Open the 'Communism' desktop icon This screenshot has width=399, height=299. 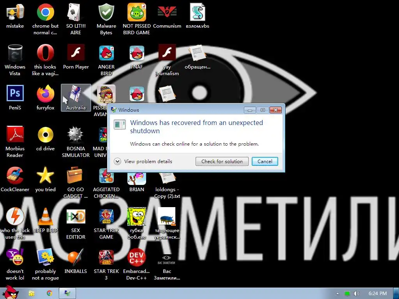tap(167, 12)
